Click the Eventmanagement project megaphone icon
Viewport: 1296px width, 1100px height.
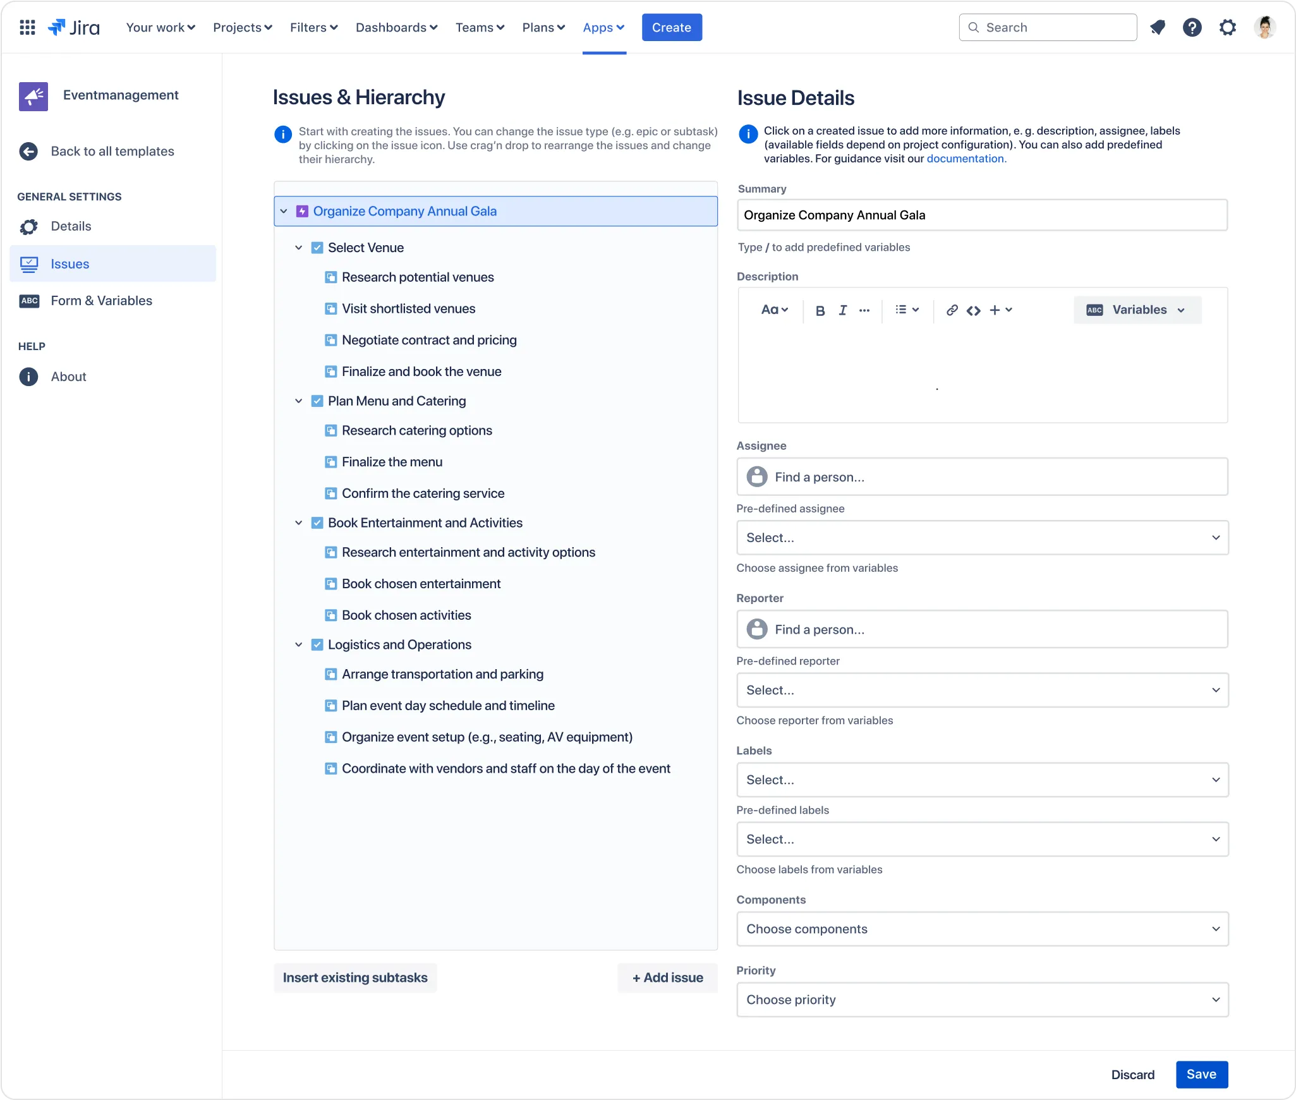click(33, 97)
